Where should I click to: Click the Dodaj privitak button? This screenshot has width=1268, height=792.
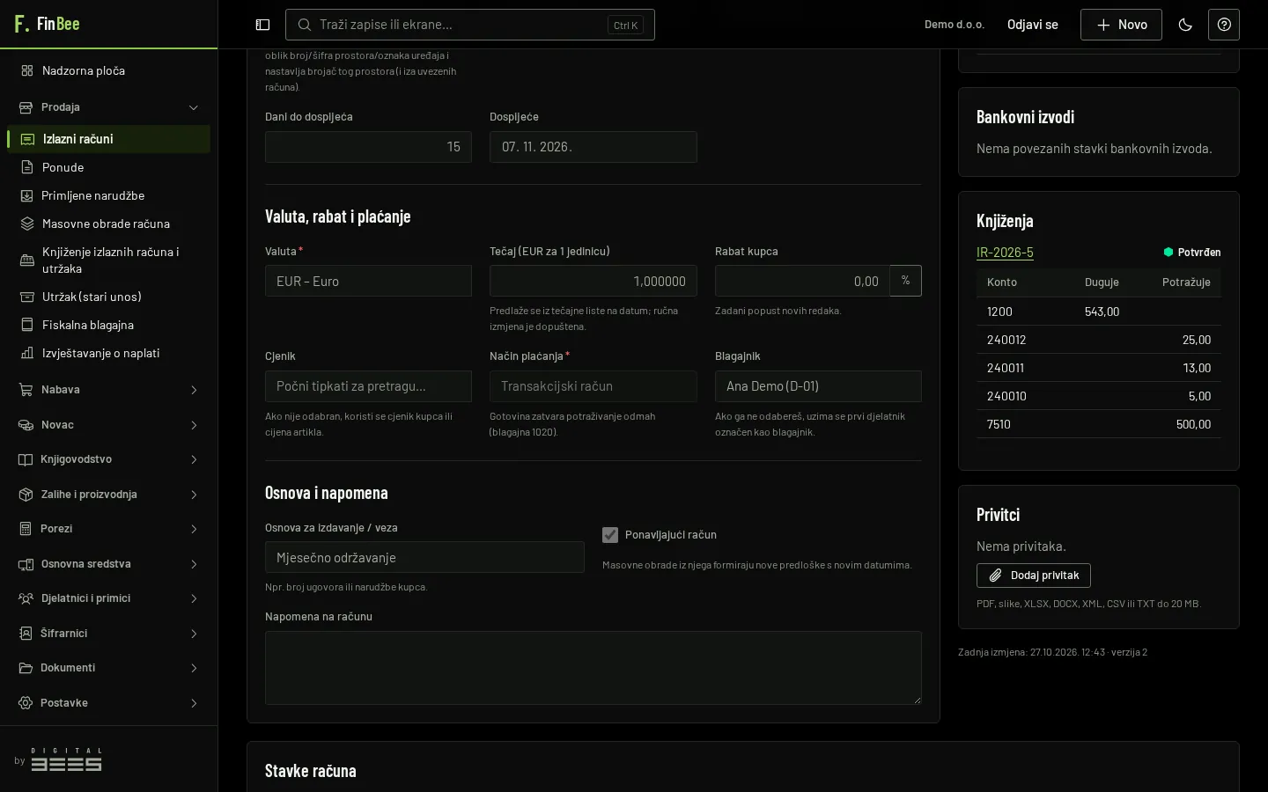click(x=1034, y=576)
